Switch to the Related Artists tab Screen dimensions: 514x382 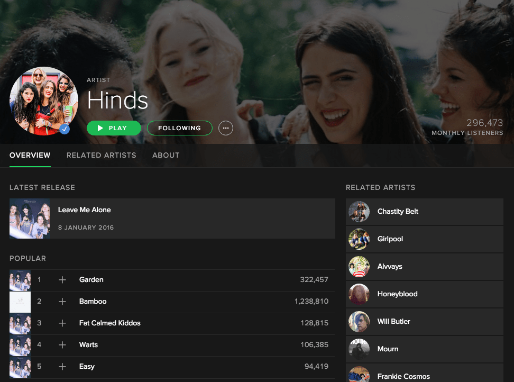101,155
